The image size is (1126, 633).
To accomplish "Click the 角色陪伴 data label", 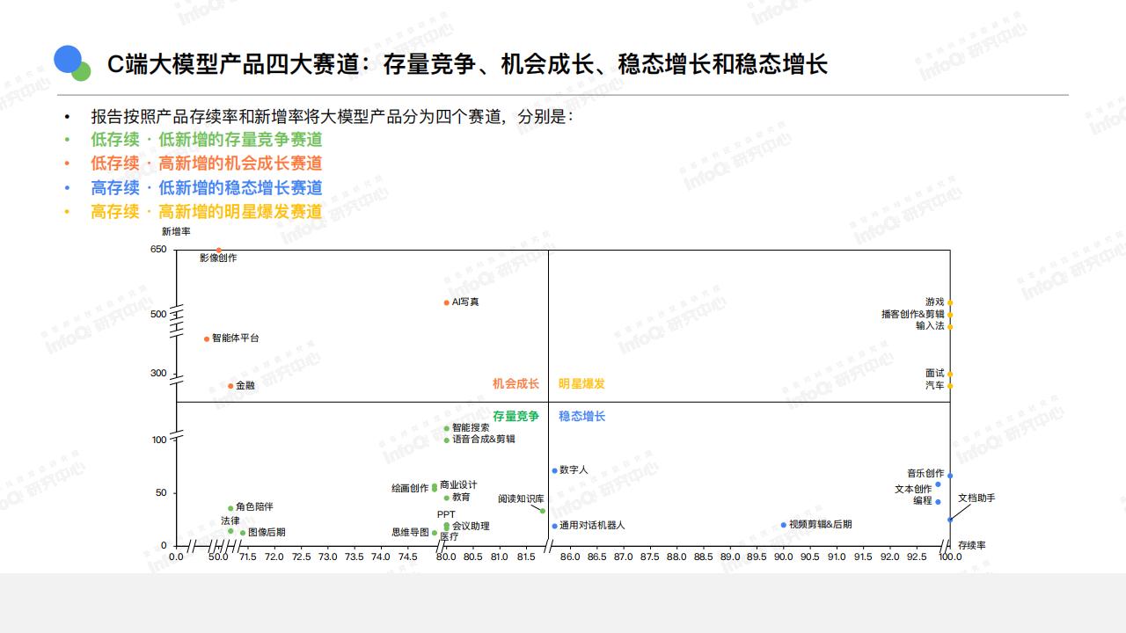I will click(254, 507).
